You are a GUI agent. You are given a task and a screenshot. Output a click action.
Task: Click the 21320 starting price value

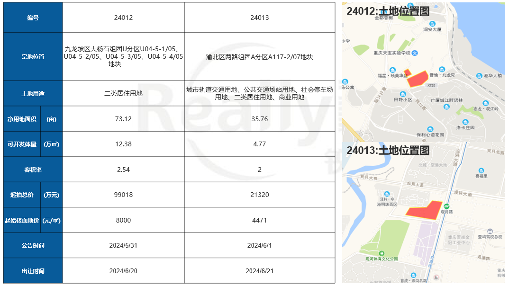(260, 195)
